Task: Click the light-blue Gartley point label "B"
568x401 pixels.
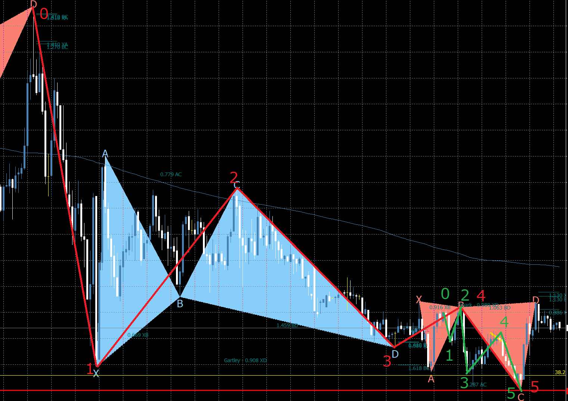Action: point(180,304)
